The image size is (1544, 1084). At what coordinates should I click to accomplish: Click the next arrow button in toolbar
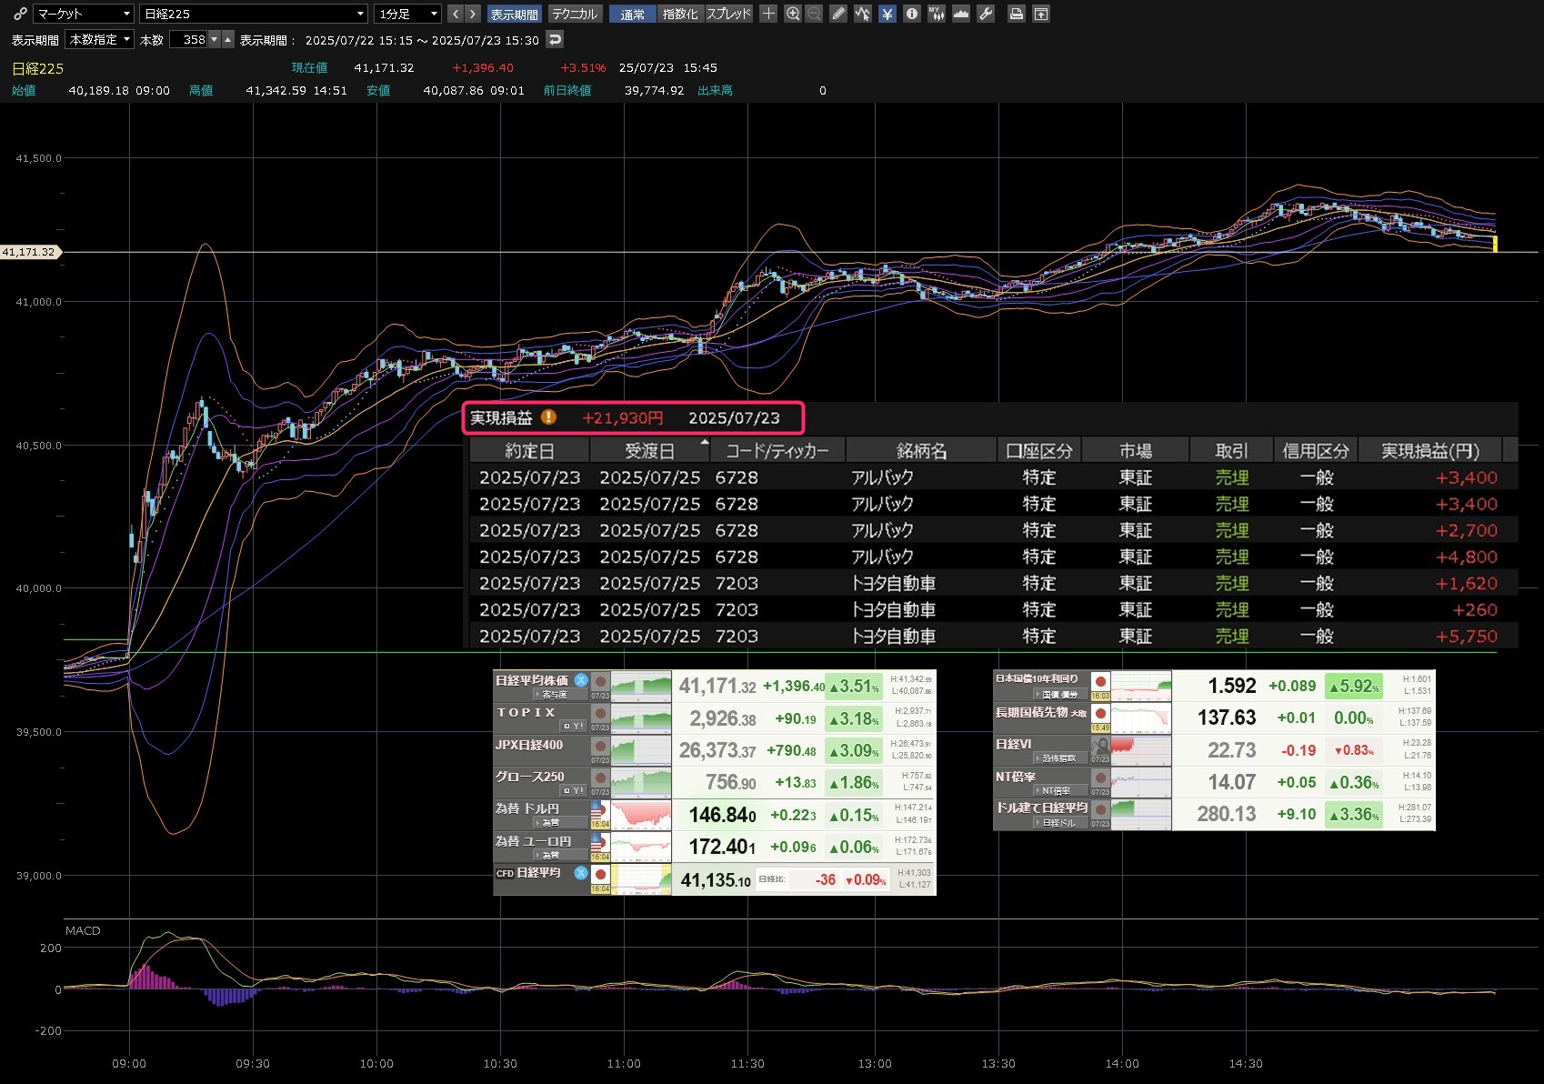[x=472, y=14]
